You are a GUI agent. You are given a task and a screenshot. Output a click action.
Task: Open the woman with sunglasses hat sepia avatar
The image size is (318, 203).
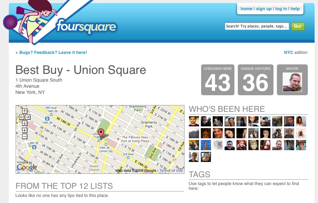253,145
